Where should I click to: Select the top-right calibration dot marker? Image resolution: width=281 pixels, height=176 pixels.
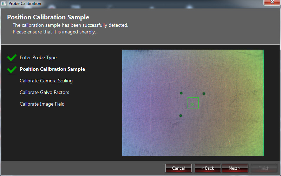(x=204, y=94)
